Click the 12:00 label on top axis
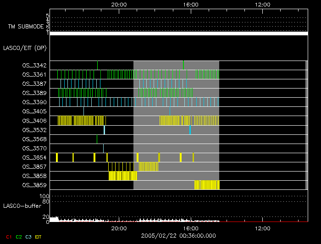This screenshot has height=244, width=321. coord(262,4)
